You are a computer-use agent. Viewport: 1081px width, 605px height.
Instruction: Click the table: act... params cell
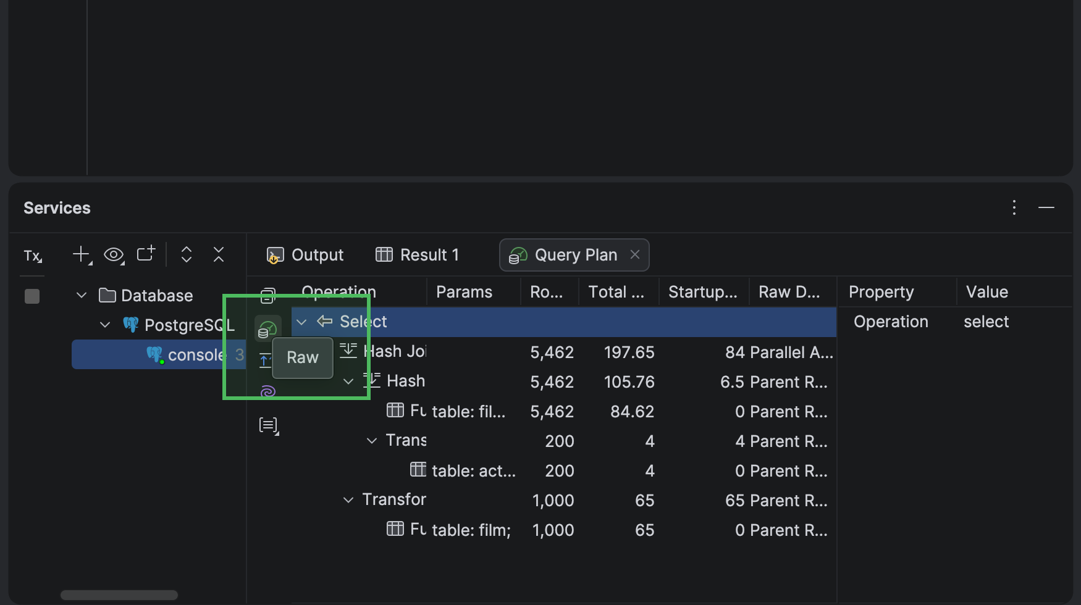coord(474,471)
